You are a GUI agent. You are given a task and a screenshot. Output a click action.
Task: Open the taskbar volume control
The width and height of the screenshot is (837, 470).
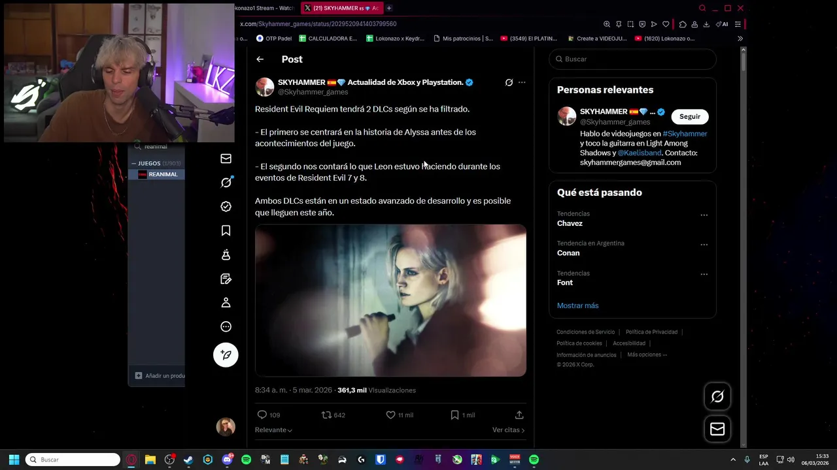pyautogui.click(x=790, y=460)
